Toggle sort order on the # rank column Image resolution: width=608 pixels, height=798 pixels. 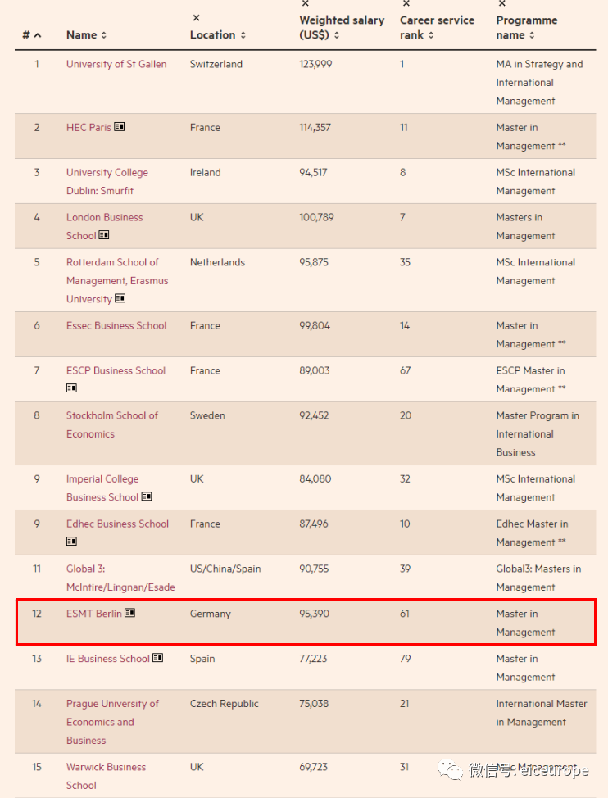point(32,35)
